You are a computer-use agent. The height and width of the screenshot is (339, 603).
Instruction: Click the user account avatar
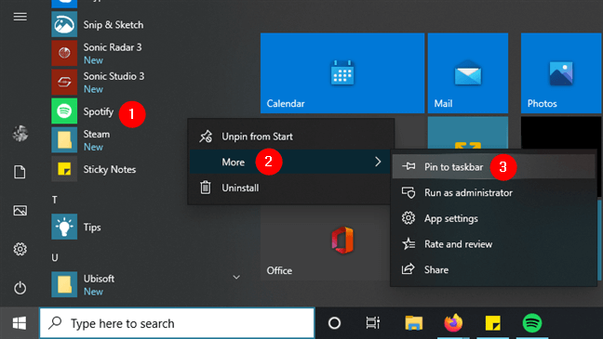point(20,134)
